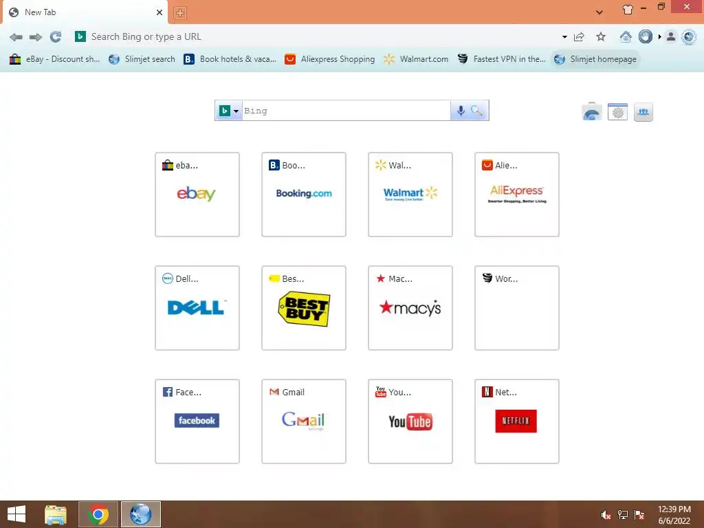
Task: Open the Slimjet homepage bookmark
Action: [595, 59]
